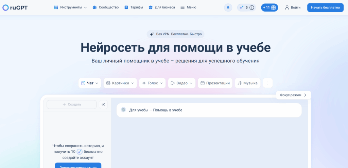Click Начать бесплатно button
348x168 pixels.
(x=325, y=7)
